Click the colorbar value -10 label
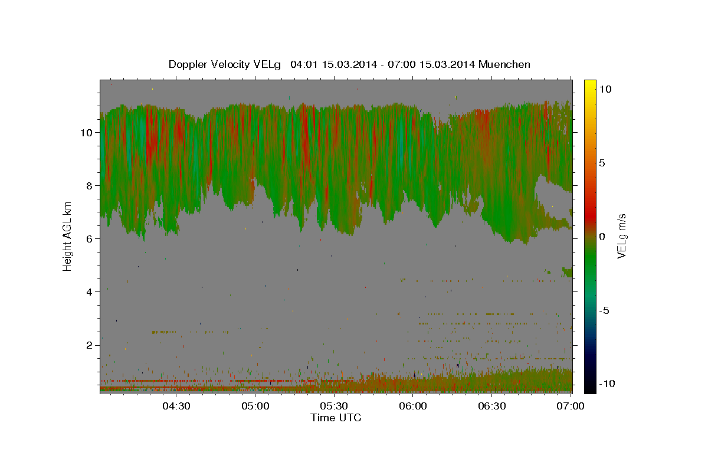708x472 pixels. pyautogui.click(x=607, y=384)
